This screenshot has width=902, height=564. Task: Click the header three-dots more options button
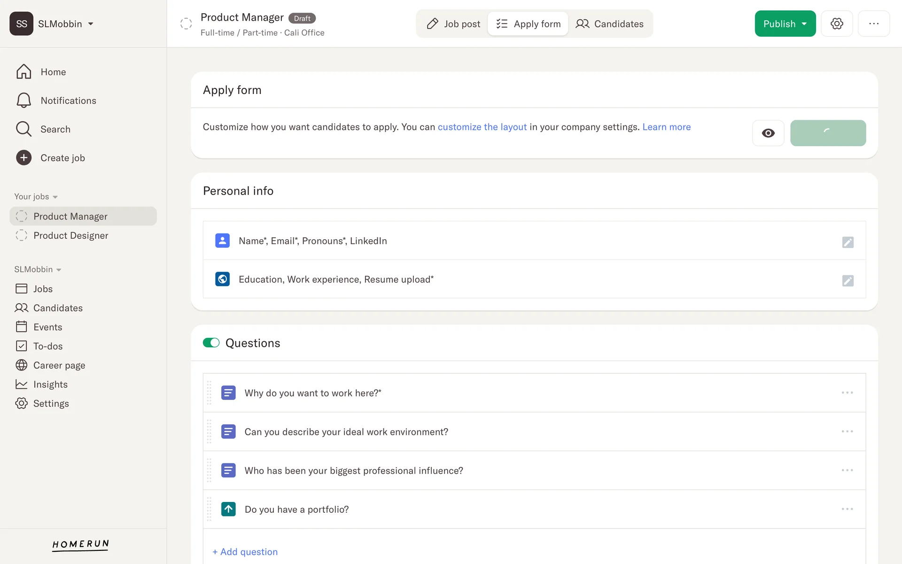click(x=873, y=23)
